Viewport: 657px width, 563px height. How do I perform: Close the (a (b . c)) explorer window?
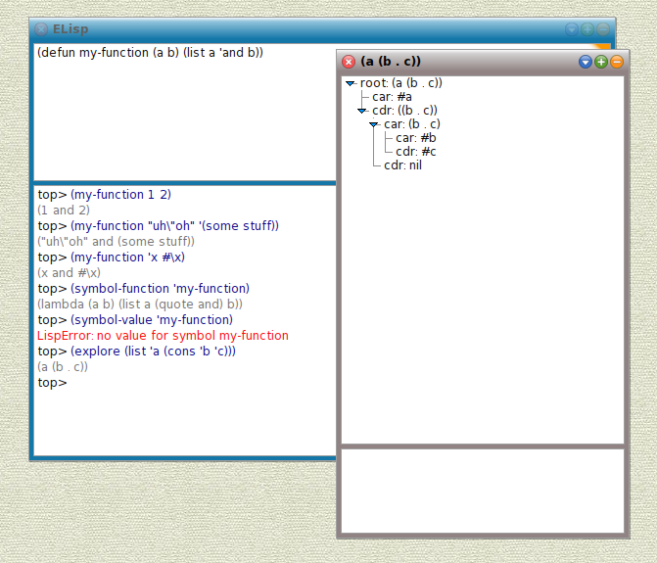tap(349, 62)
